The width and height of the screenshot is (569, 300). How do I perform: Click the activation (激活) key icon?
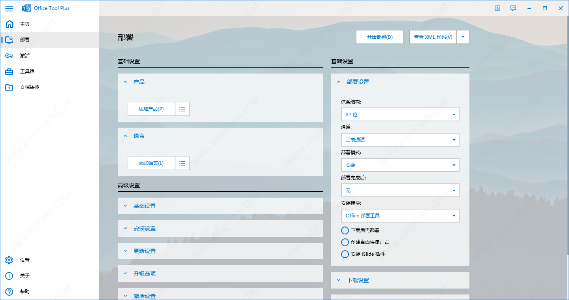[x=9, y=56]
